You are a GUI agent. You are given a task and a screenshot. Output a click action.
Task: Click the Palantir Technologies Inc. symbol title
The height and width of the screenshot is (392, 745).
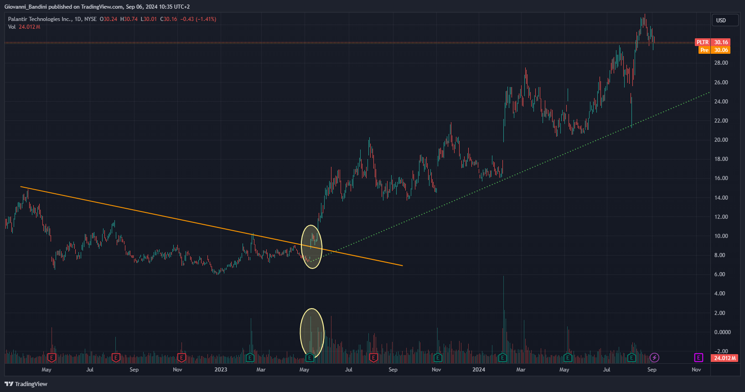click(x=40, y=19)
